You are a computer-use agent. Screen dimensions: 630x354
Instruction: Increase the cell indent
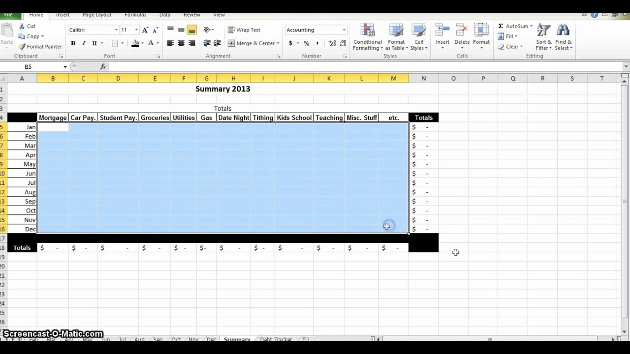[218, 43]
